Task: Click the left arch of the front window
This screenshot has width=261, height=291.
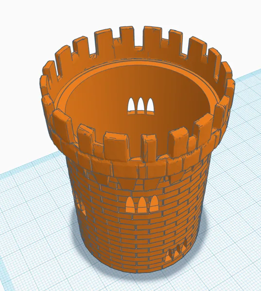Action: 130,204
